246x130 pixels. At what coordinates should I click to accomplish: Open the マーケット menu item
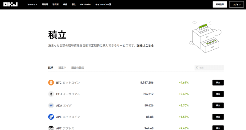32,5
